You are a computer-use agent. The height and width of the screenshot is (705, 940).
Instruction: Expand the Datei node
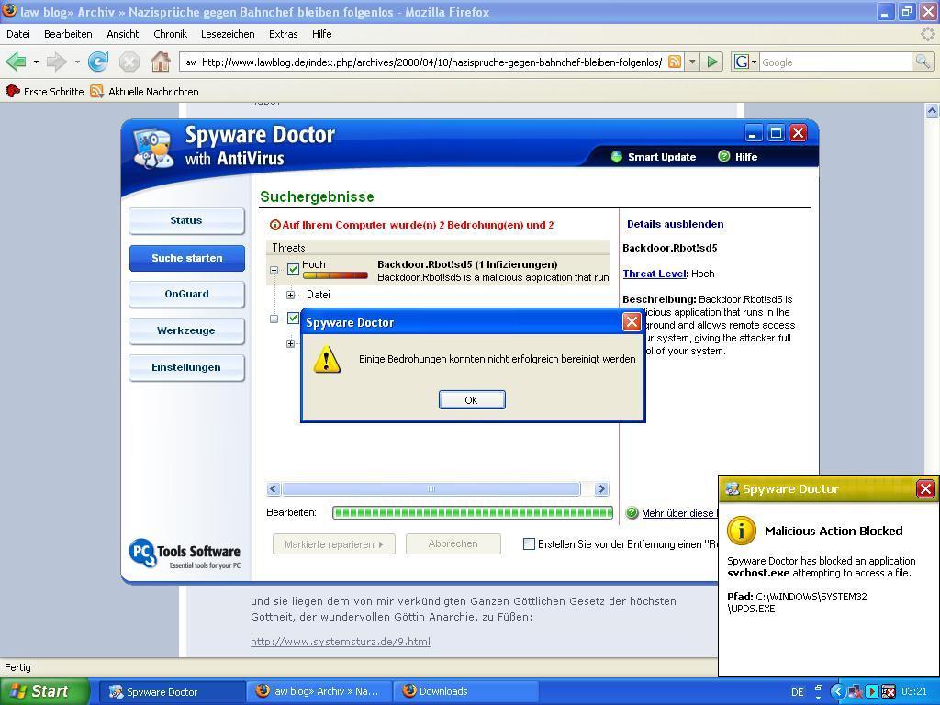pyautogui.click(x=291, y=295)
